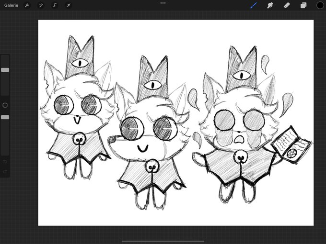Select the Eraser tool
This screenshot has width=326, height=244.
[x=287, y=5]
